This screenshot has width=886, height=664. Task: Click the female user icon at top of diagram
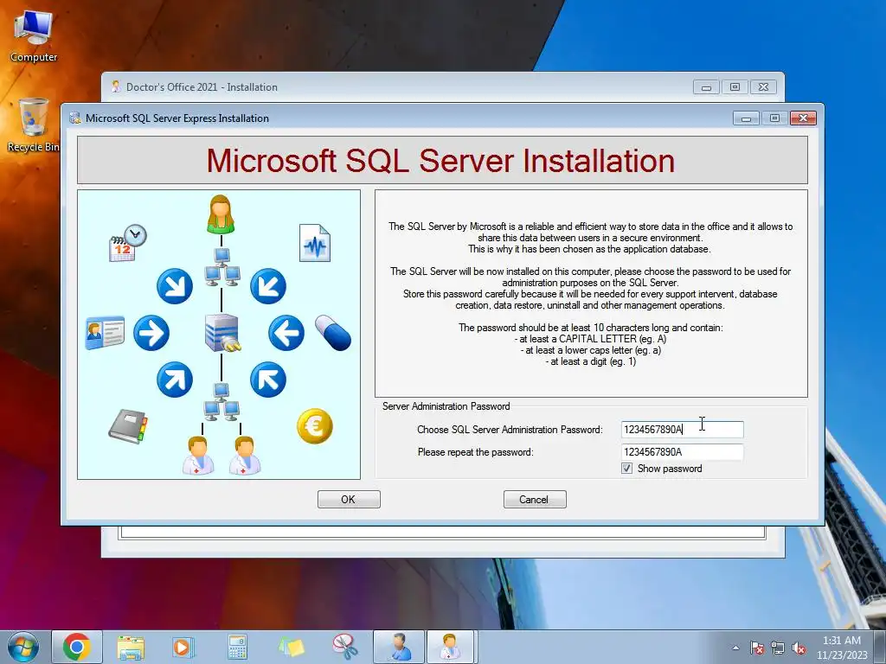pyautogui.click(x=221, y=214)
